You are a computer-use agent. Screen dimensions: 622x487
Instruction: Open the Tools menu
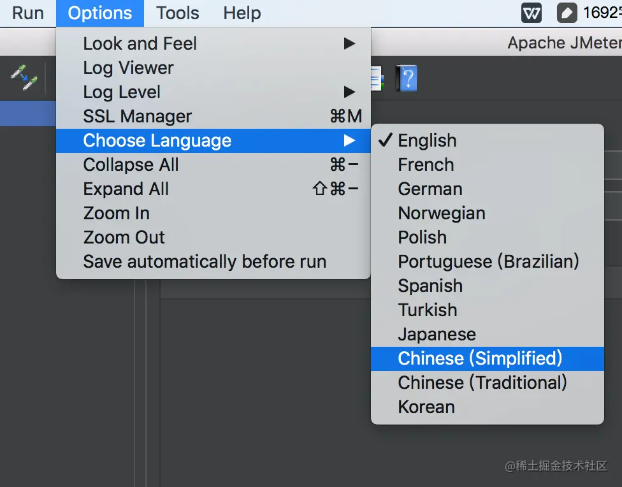177,13
